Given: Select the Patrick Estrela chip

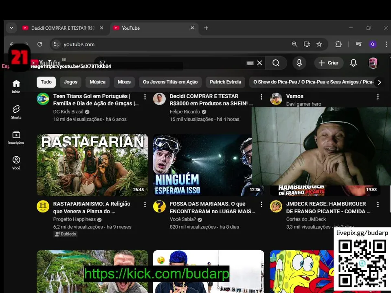Looking at the screenshot, I should point(225,82).
